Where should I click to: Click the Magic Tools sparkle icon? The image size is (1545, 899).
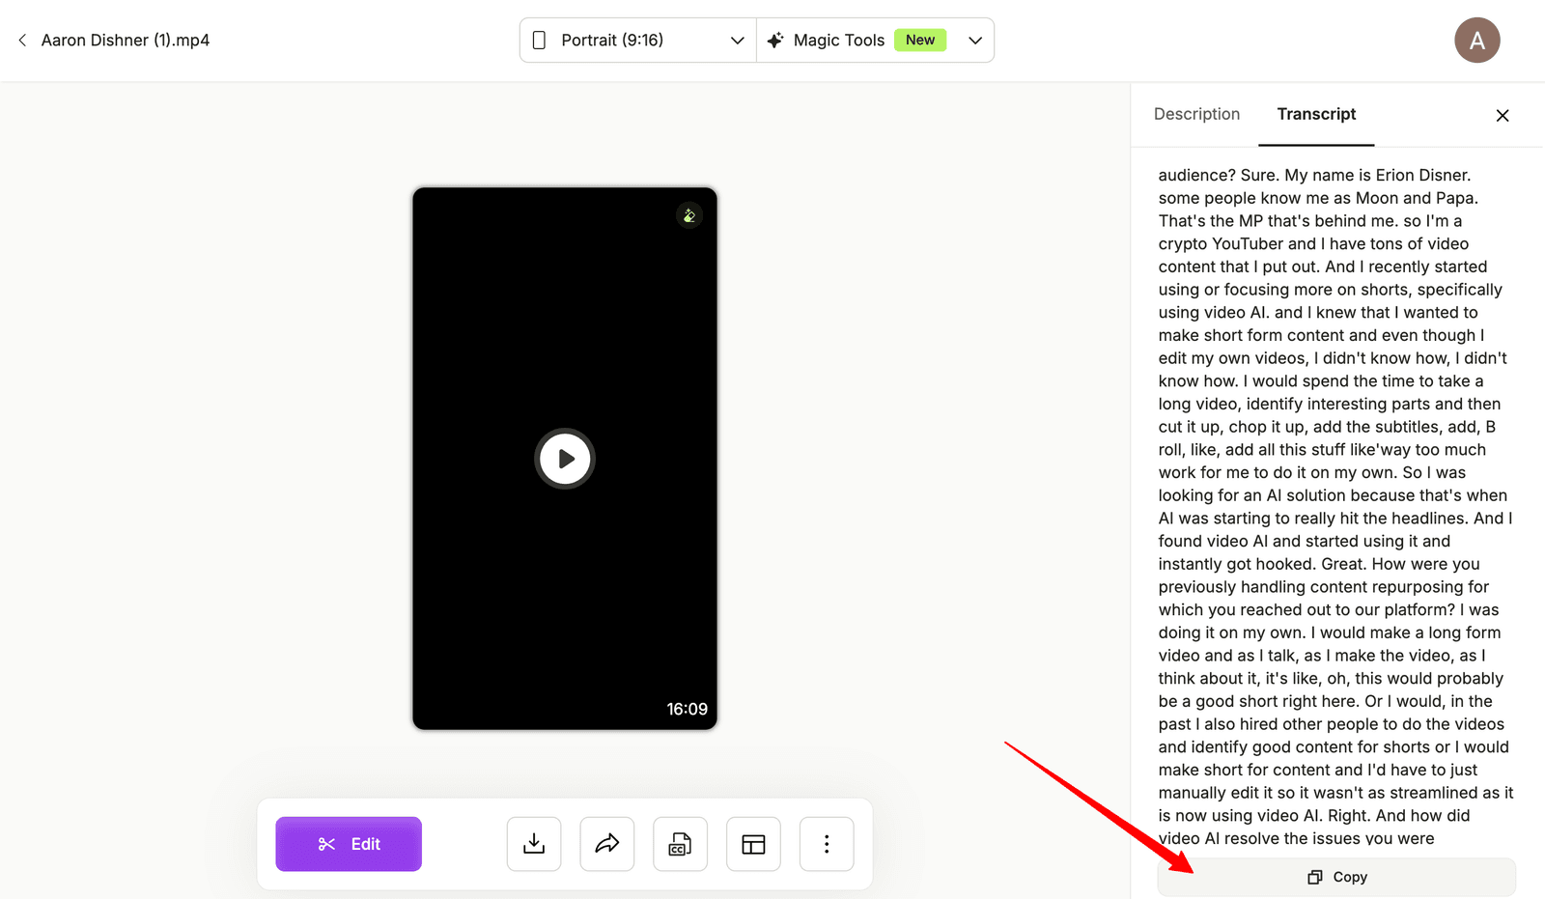(774, 41)
